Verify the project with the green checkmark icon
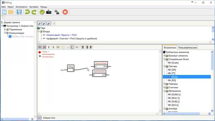 42,12
